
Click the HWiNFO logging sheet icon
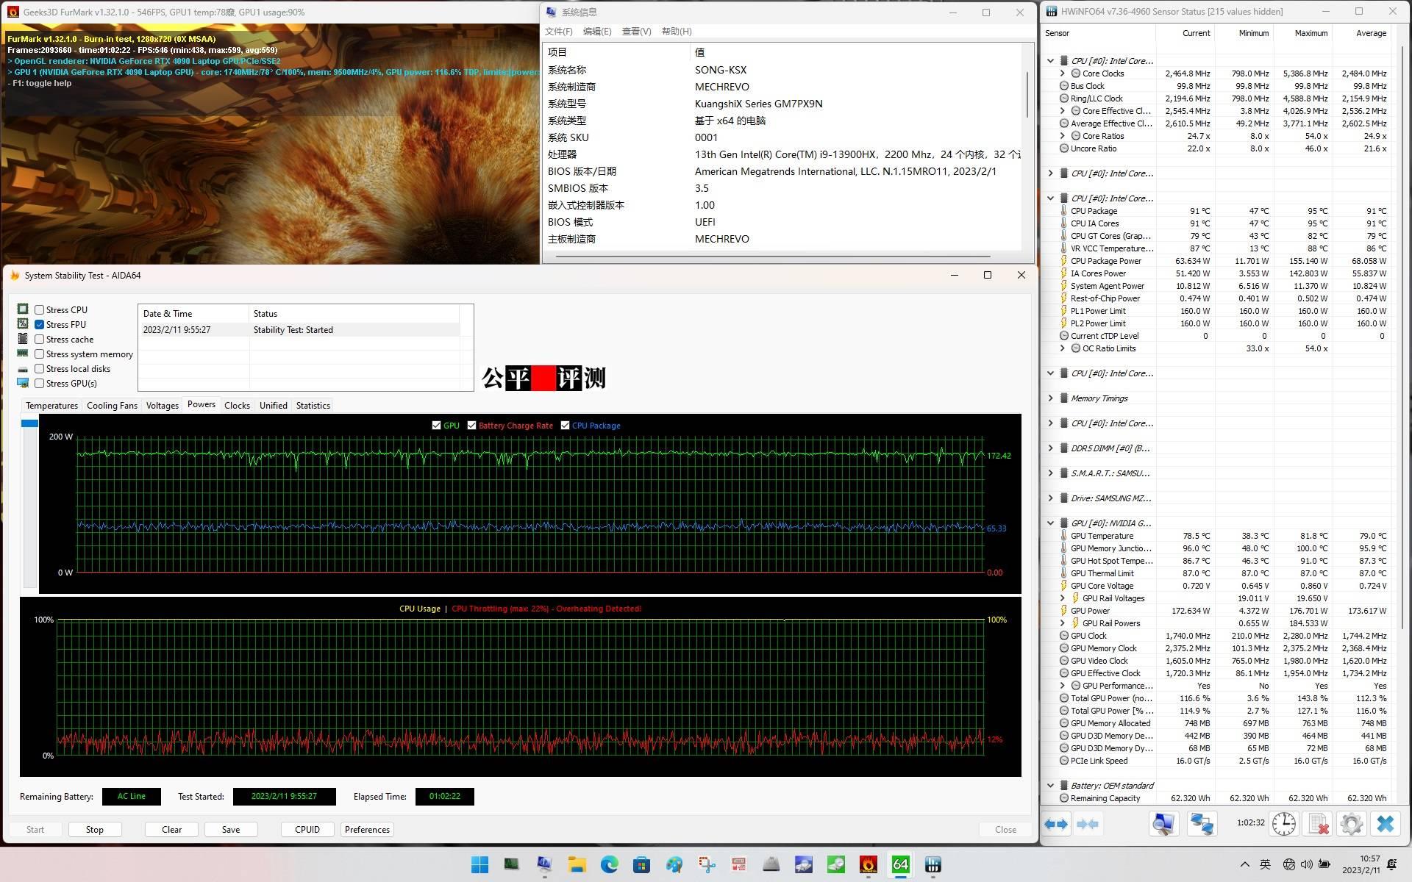(1318, 824)
